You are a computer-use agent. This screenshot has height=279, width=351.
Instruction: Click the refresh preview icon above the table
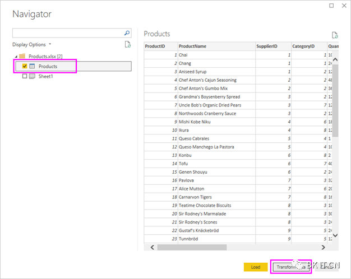click(335, 35)
